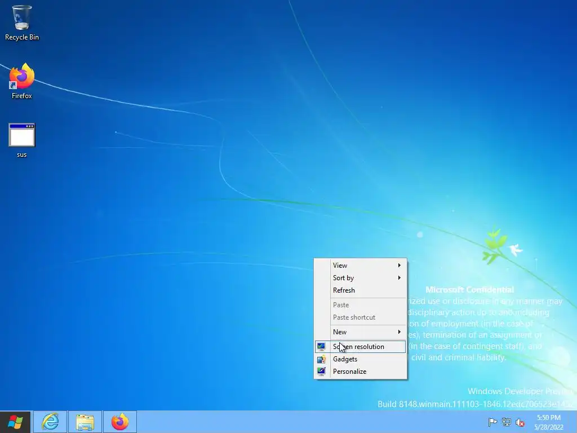Choose Refresh from the context menu
This screenshot has height=433, width=577.
click(360, 290)
